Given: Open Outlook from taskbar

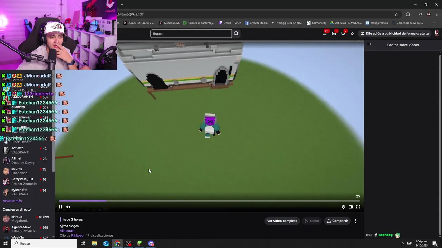Looking at the screenshot, I should (x=106, y=244).
